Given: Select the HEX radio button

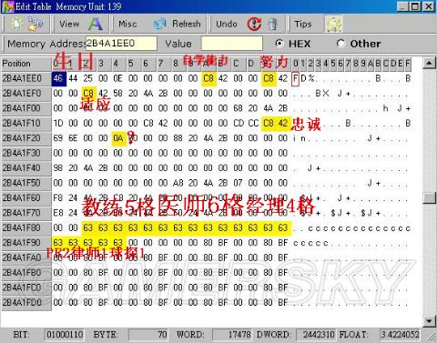Looking at the screenshot, I should tap(279, 44).
